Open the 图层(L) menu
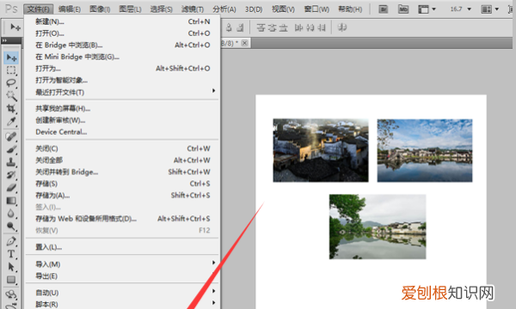This screenshot has height=309, width=516. point(130,9)
